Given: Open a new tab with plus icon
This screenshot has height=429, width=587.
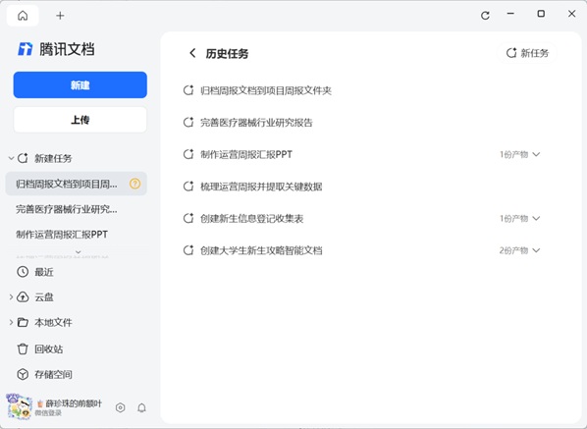Looking at the screenshot, I should pos(60,16).
